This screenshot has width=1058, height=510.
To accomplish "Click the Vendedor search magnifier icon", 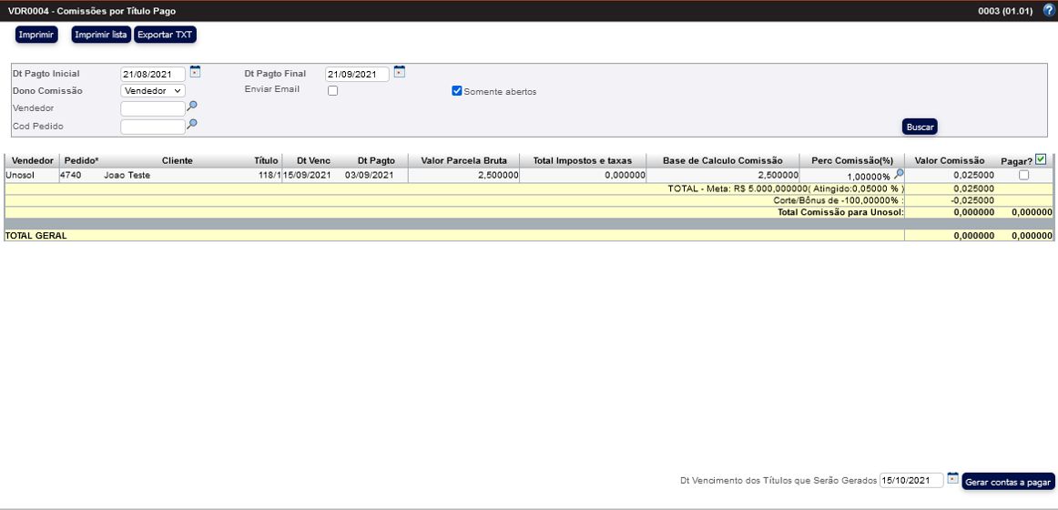I will [x=192, y=107].
